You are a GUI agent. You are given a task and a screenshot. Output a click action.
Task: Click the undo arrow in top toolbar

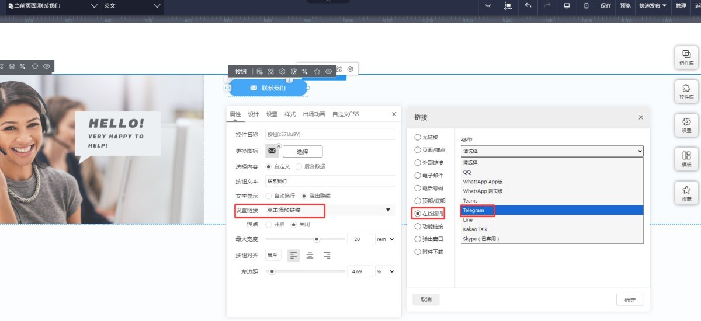[528, 6]
